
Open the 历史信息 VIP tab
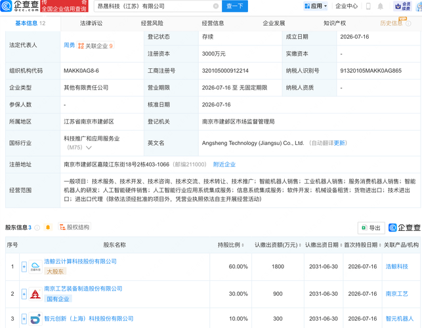pyautogui.click(x=391, y=23)
